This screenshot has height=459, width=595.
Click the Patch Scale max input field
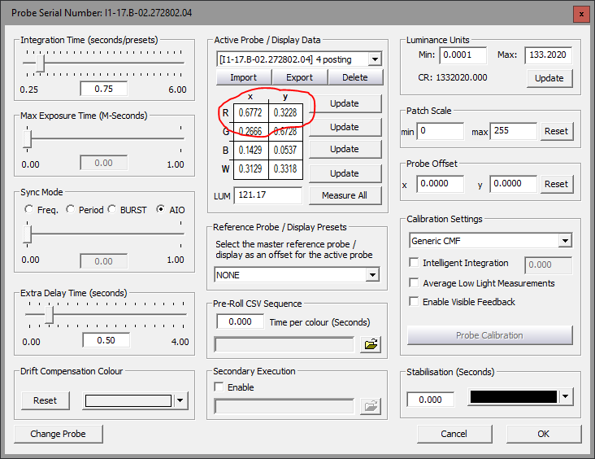pos(513,131)
